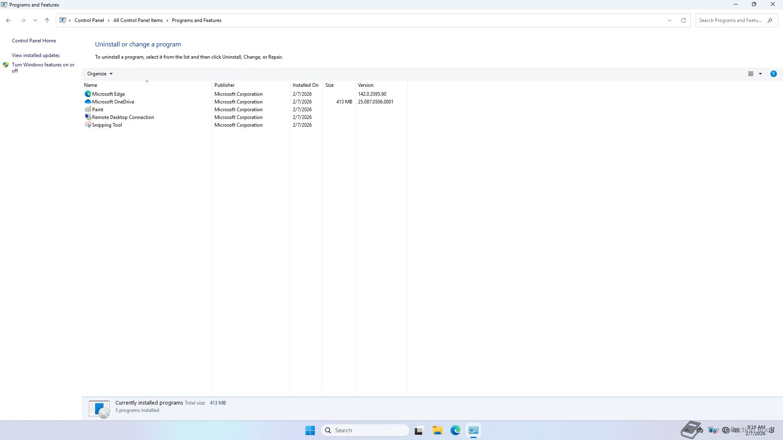Sort programs by the Publisher column

pos(224,85)
